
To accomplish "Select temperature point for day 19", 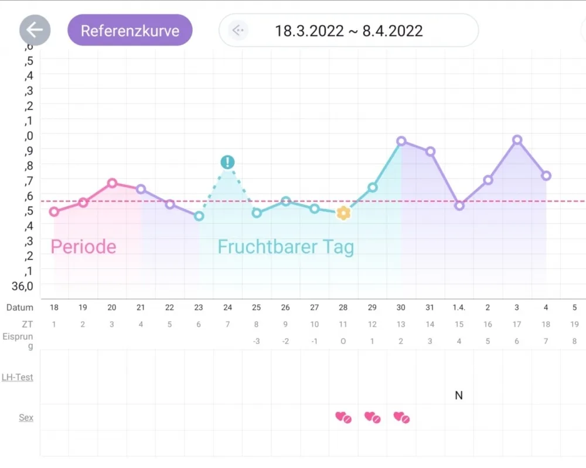I will coord(83,202).
